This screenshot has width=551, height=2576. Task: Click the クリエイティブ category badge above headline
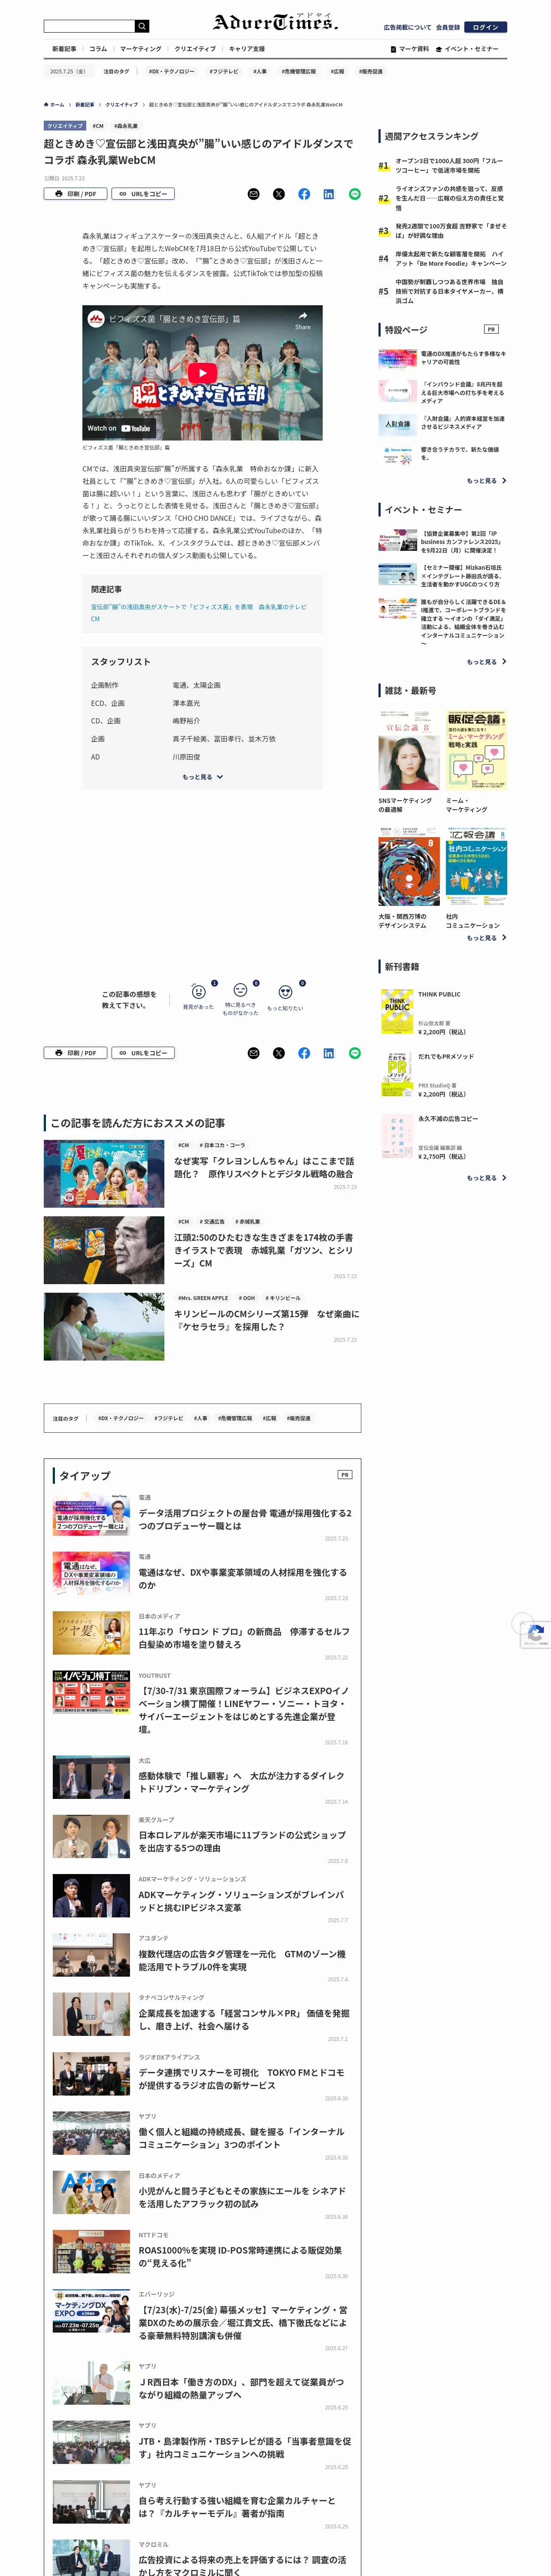click(65, 126)
